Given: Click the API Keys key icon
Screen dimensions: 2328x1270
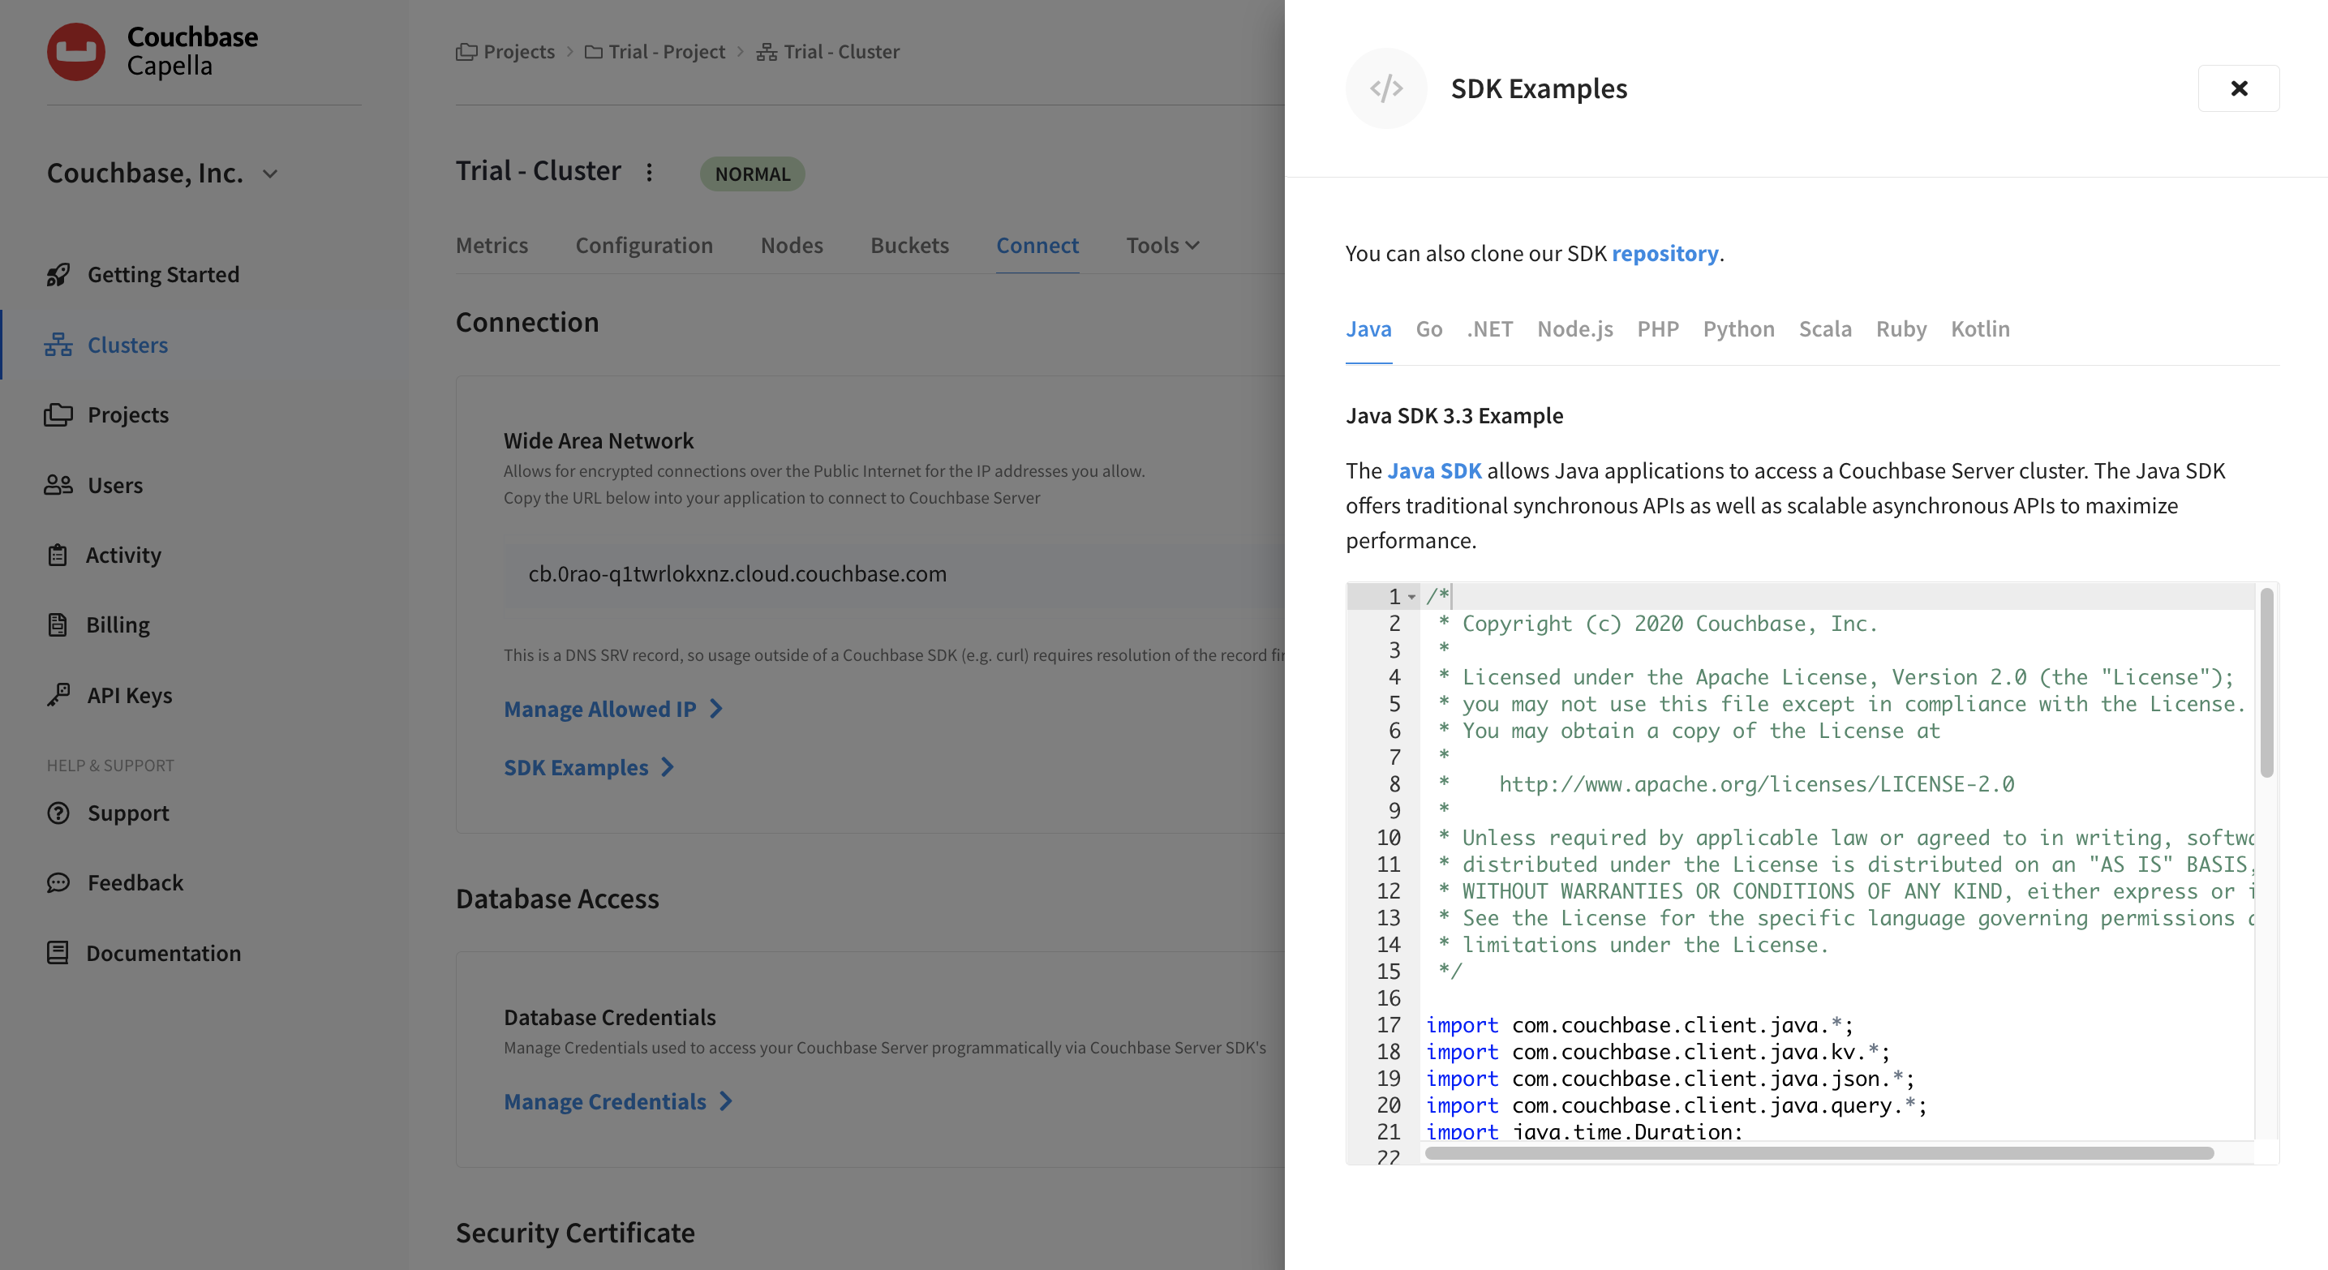Looking at the screenshot, I should click(58, 695).
